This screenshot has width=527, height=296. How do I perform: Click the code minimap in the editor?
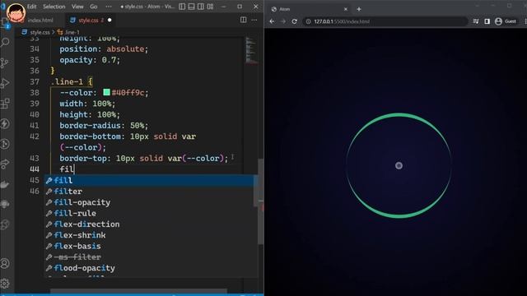tap(251, 50)
